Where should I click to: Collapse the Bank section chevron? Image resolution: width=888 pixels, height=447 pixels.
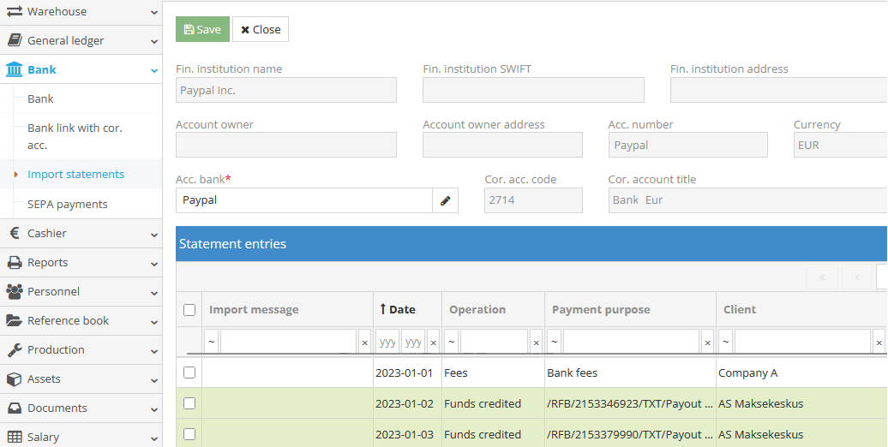pyautogui.click(x=153, y=70)
